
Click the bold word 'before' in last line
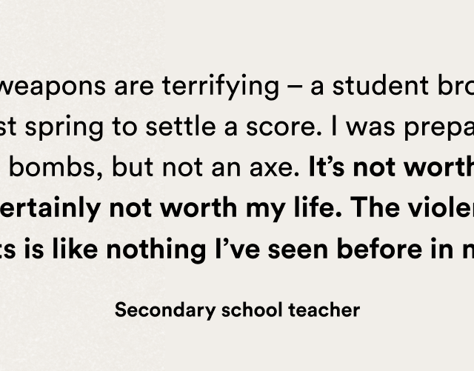coord(379,249)
